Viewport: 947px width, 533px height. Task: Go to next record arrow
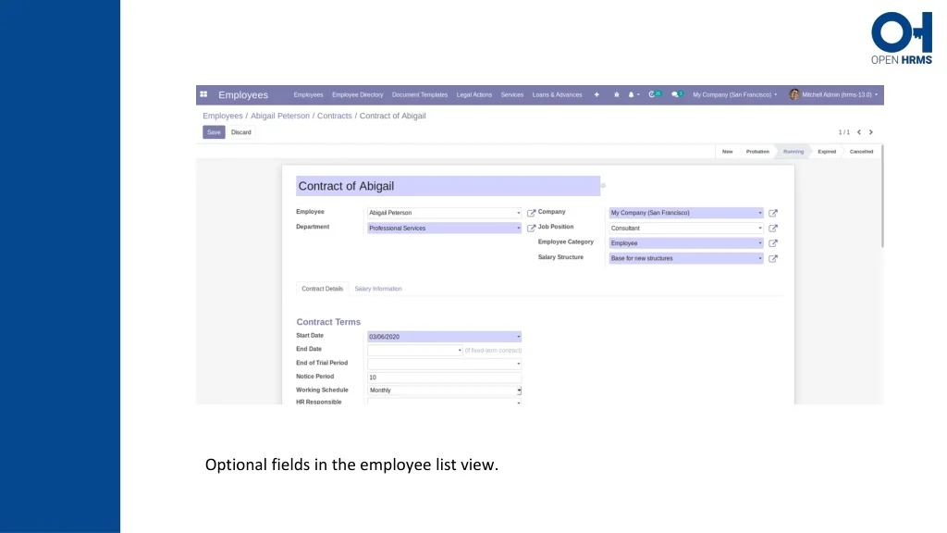pos(870,132)
